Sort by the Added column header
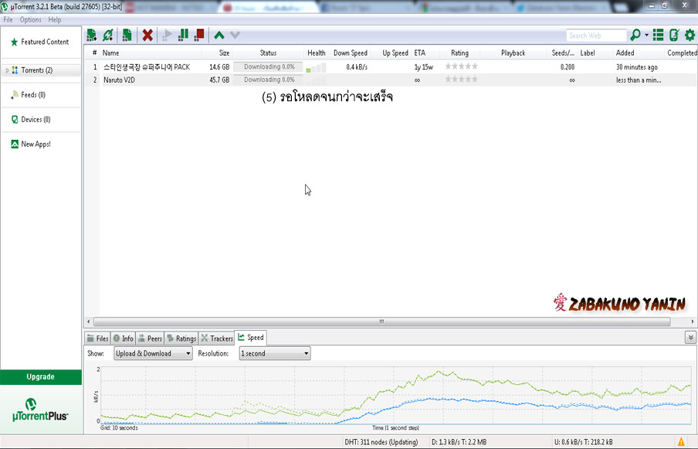Screen dimensions: 698x449 639,53
